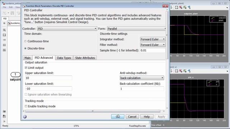Click the burdemo breadcrumb in the explorer bar
The width and height of the screenshot is (230, 129).
coord(15,23)
